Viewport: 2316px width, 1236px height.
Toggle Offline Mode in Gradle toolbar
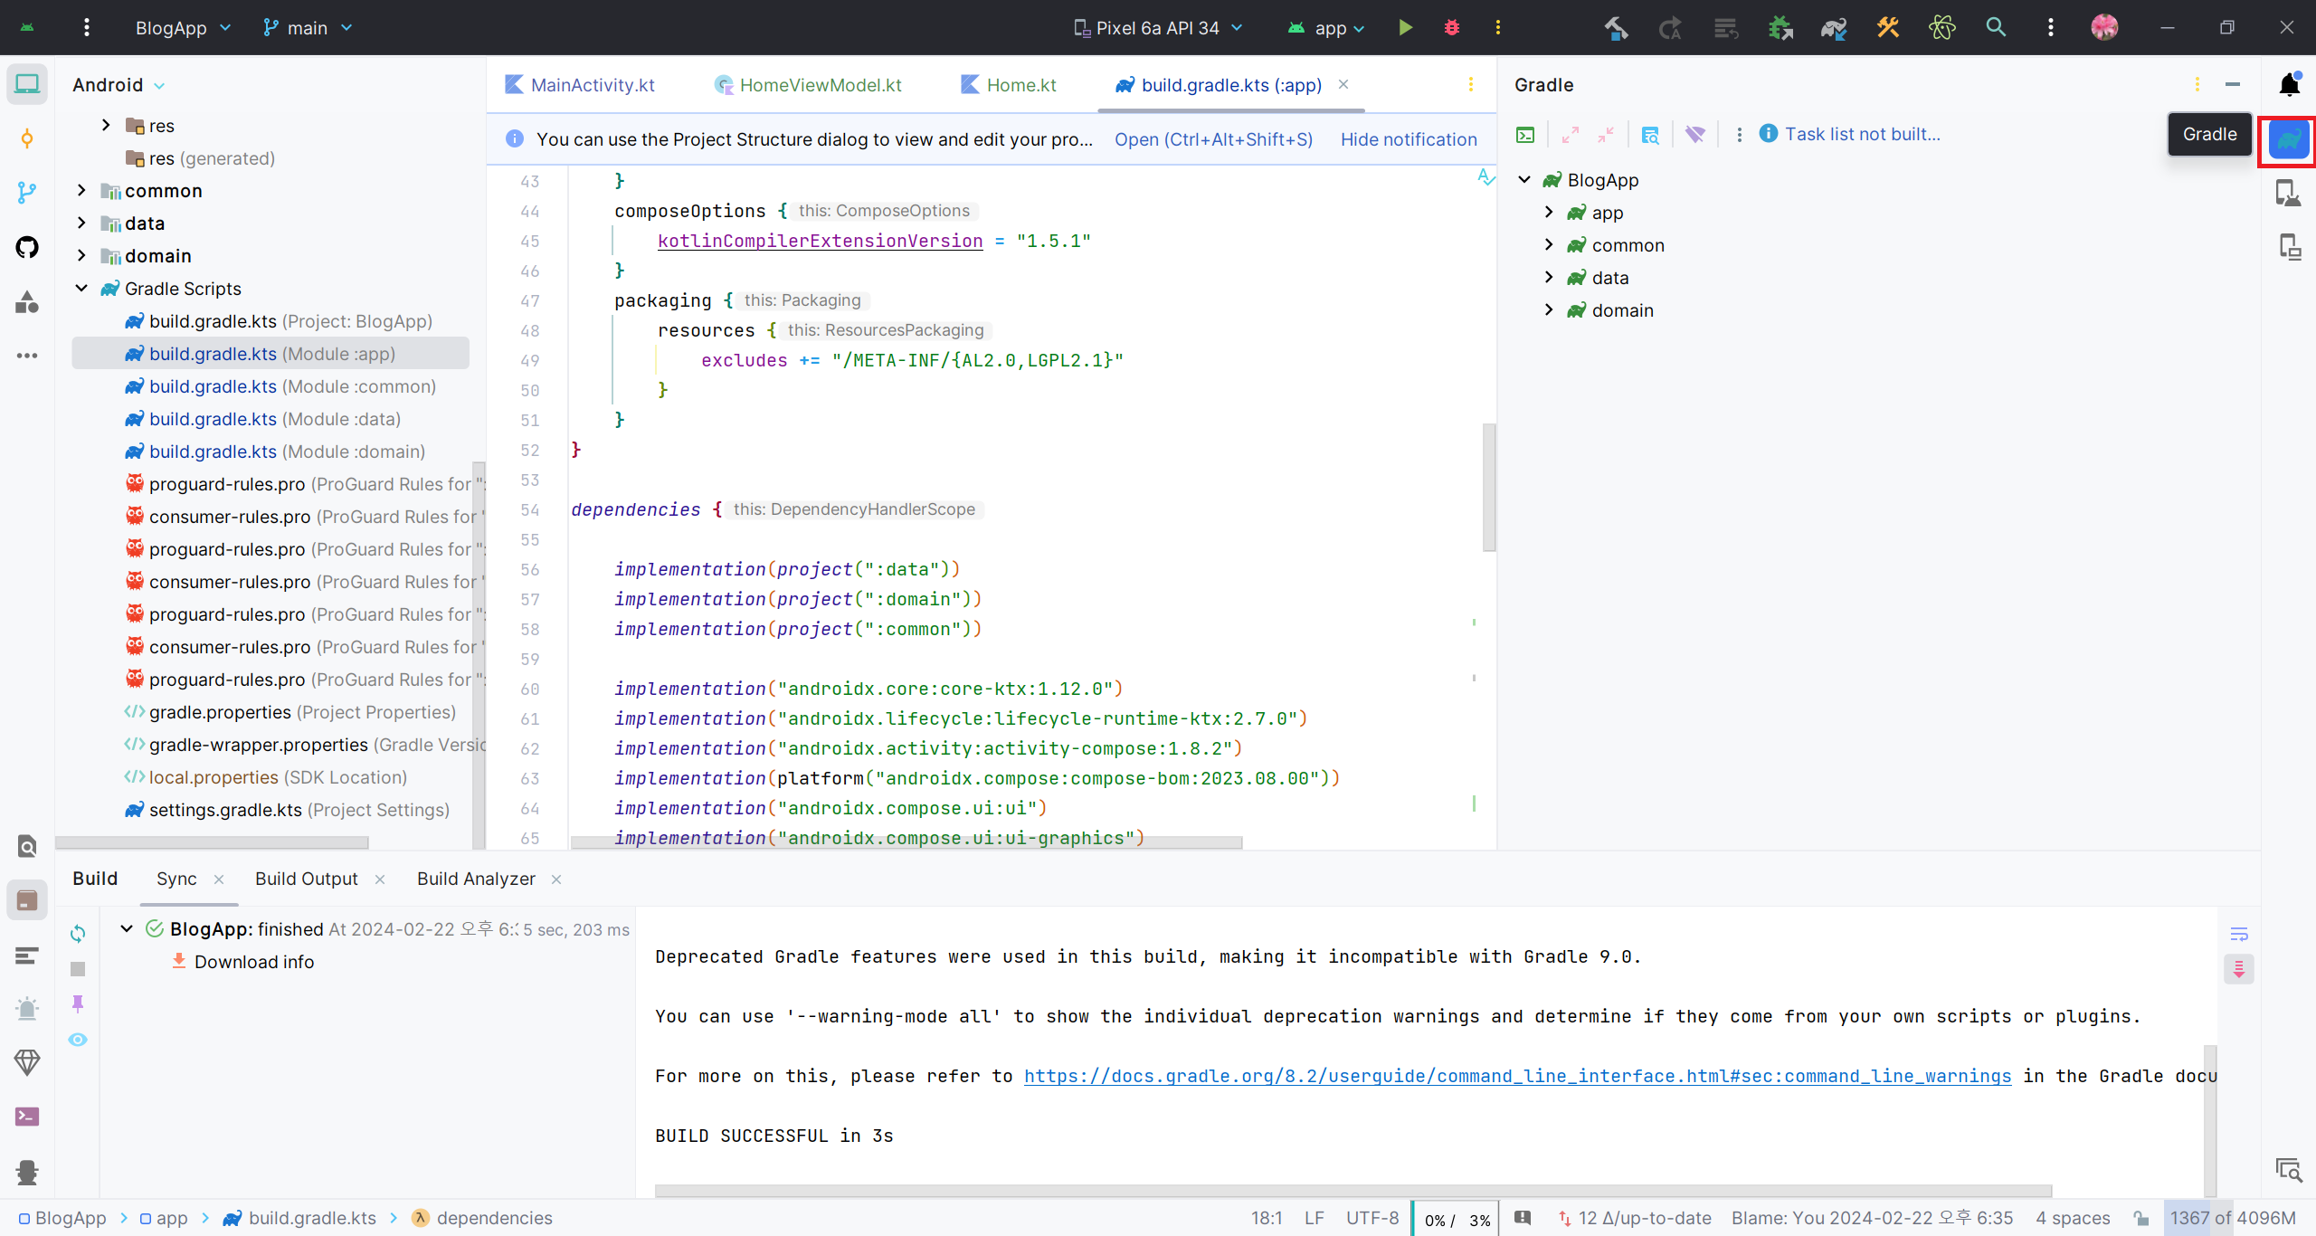(x=1694, y=135)
